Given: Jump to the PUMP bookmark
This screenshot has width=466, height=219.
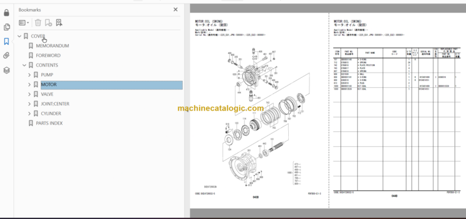Looking at the screenshot, I should point(47,75).
